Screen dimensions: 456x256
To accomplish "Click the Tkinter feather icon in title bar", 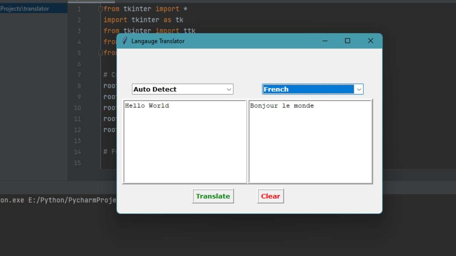I will (125, 41).
